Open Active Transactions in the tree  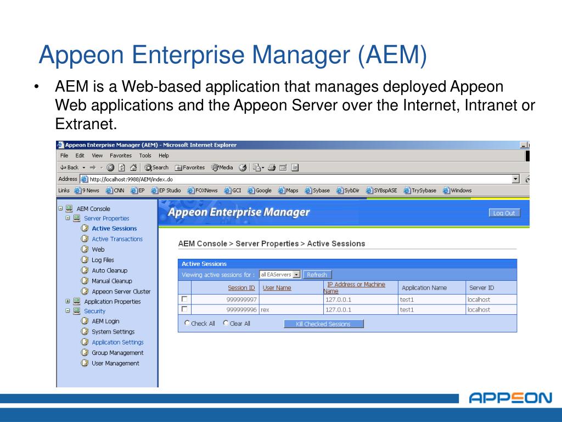point(117,239)
